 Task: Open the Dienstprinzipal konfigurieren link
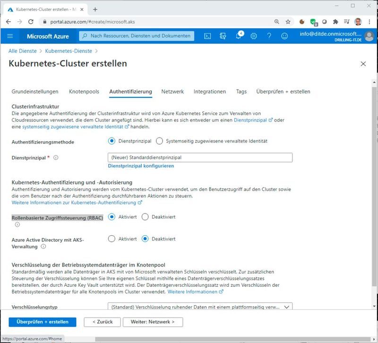(x=141, y=166)
